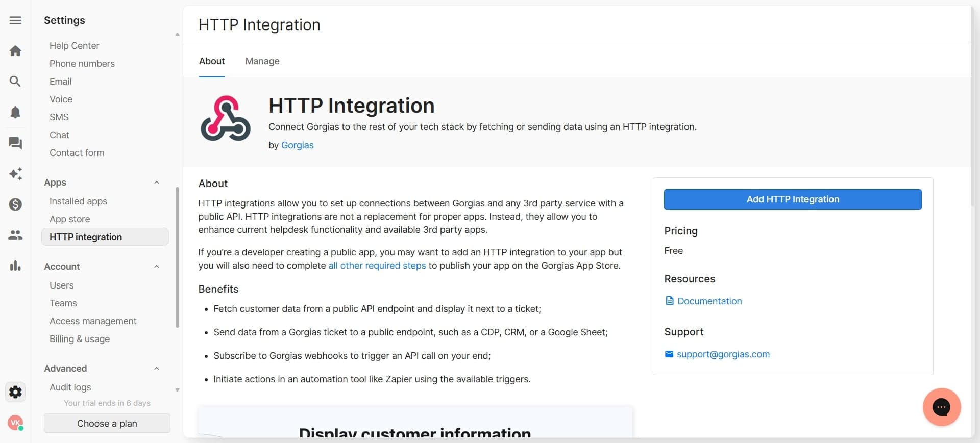Open Contact form settings

pyautogui.click(x=77, y=153)
